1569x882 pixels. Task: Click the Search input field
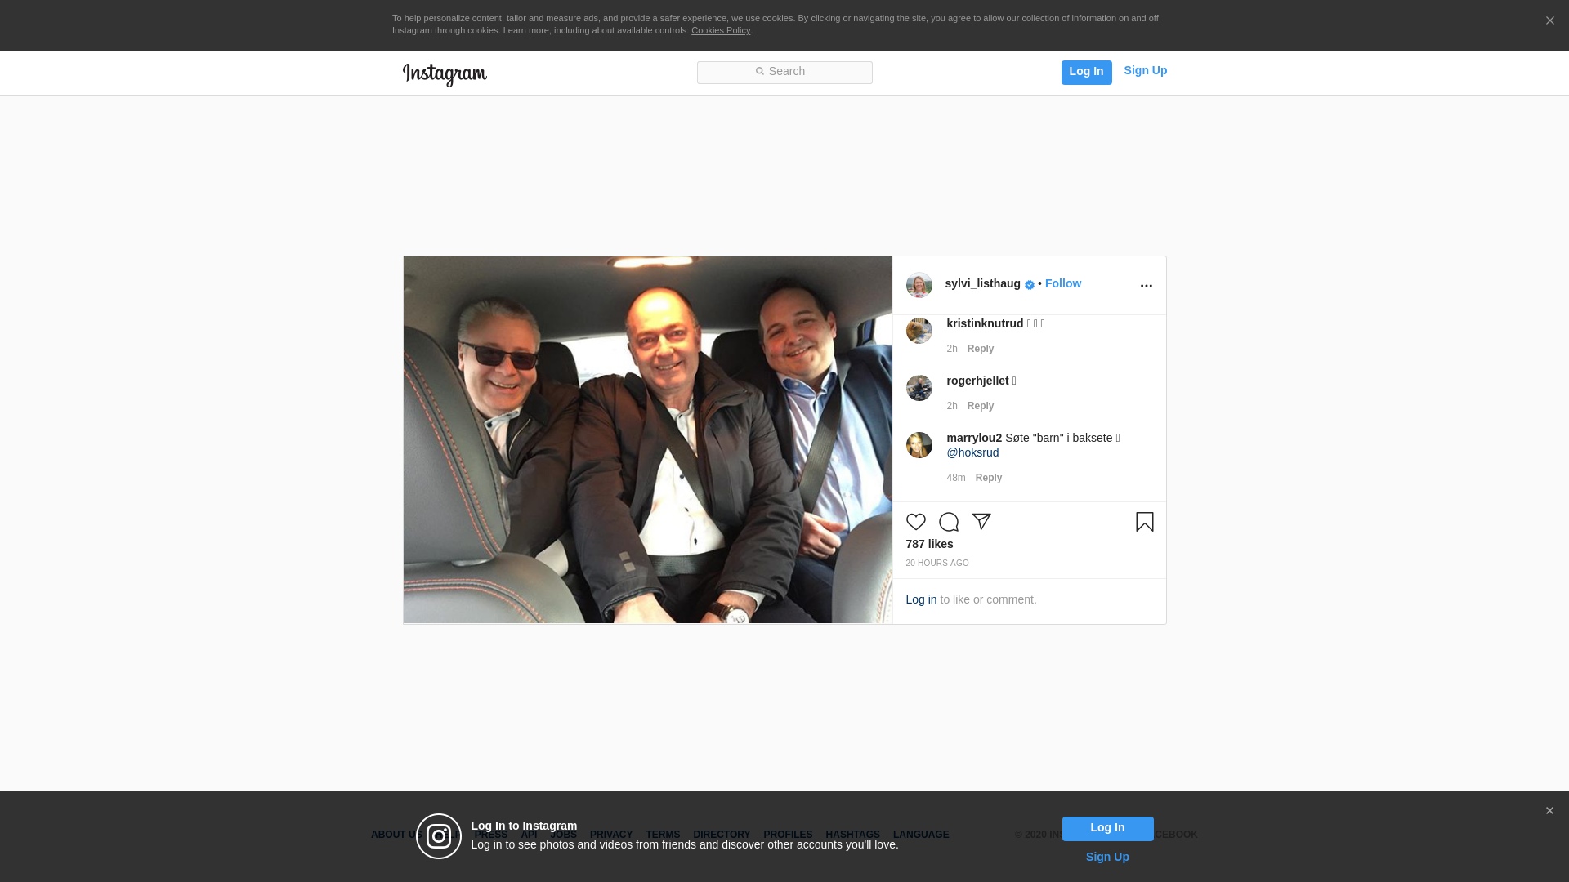[x=784, y=72]
